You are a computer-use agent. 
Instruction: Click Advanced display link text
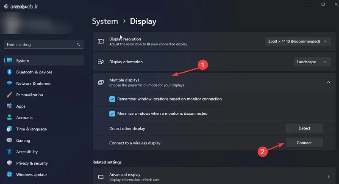coord(125,175)
